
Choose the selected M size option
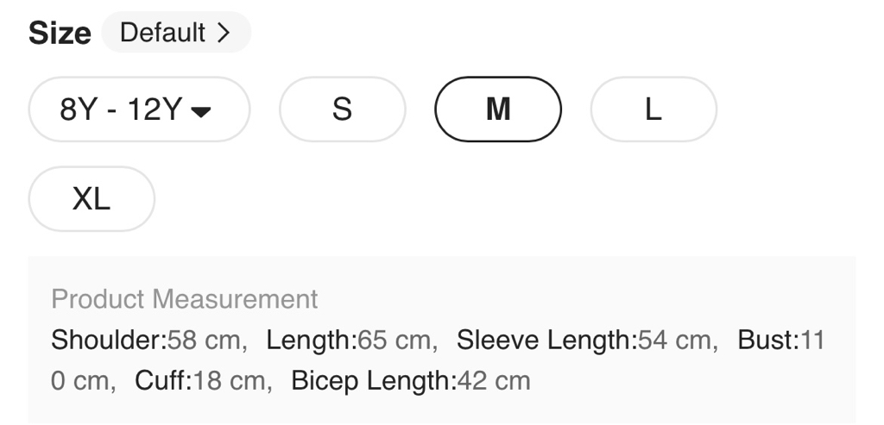pyautogui.click(x=498, y=109)
